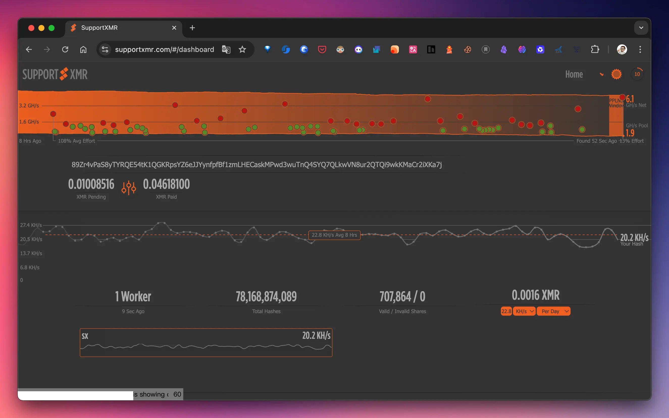This screenshot has height=418, width=669.
Task: Reload the page with refresh icon
Action: coord(65,49)
